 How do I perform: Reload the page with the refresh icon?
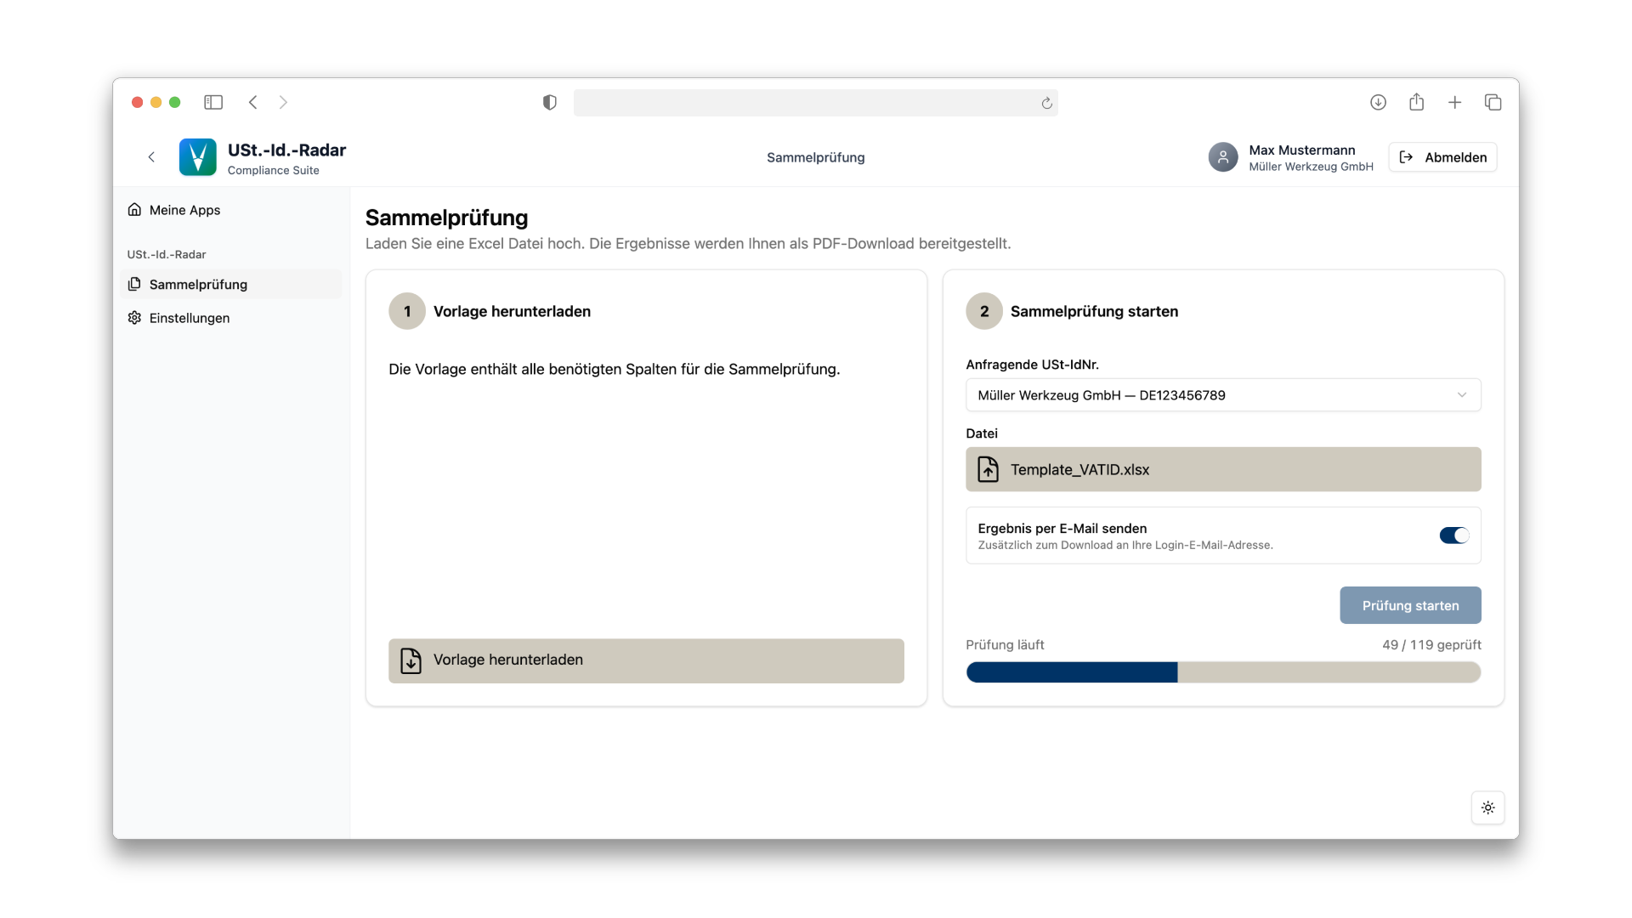pos(1046,103)
